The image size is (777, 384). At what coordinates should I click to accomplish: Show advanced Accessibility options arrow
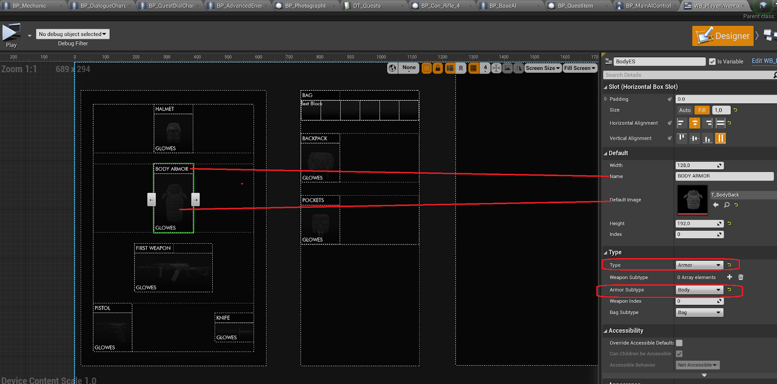coord(704,375)
